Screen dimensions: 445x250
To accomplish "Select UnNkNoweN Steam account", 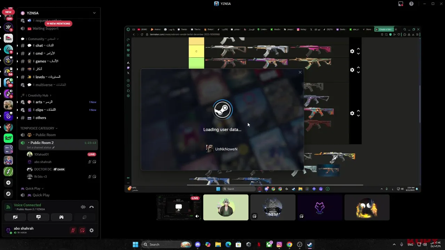I will pos(222,149).
